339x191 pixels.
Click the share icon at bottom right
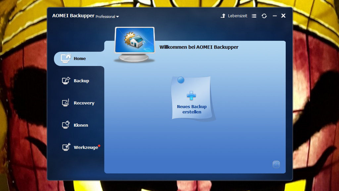click(276, 164)
